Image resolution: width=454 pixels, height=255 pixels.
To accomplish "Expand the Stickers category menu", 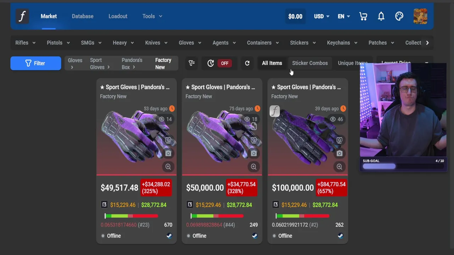I will 303,42.
